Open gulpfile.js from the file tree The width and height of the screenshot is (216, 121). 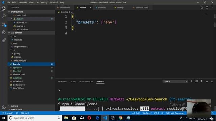(31, 78)
